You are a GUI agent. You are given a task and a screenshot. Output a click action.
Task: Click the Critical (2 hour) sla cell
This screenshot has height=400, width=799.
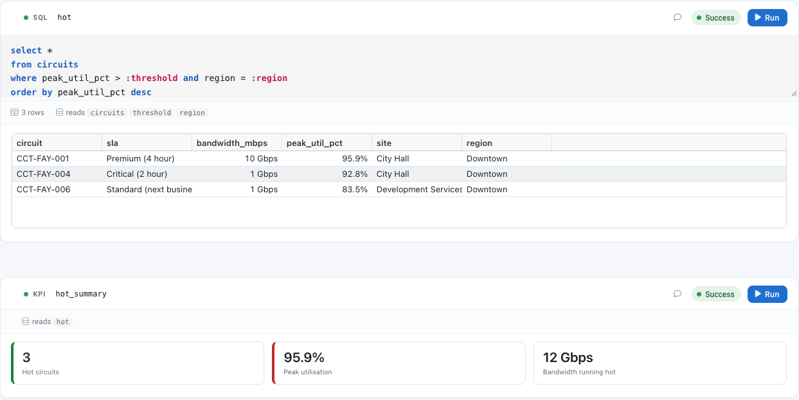[x=147, y=174]
